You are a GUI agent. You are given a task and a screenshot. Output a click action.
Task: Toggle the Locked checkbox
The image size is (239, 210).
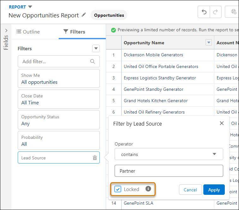pyautogui.click(x=118, y=189)
